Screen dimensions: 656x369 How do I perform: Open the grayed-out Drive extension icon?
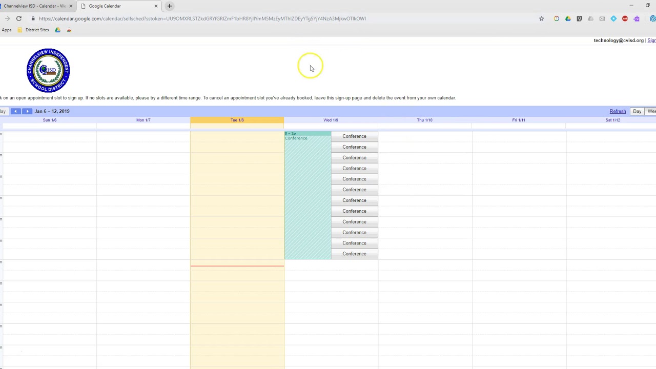590,18
